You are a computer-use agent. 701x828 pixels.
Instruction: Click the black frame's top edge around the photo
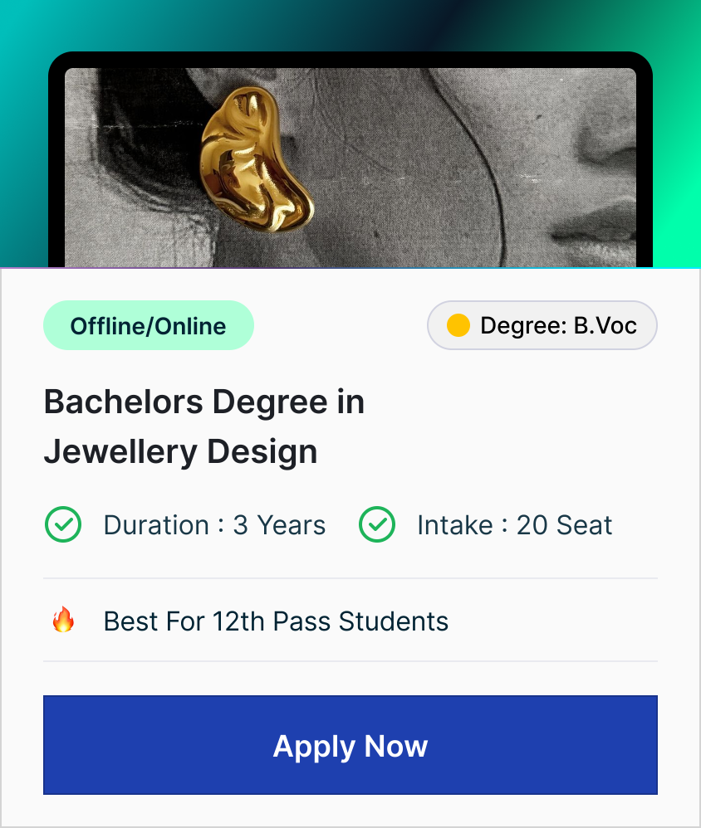349,59
